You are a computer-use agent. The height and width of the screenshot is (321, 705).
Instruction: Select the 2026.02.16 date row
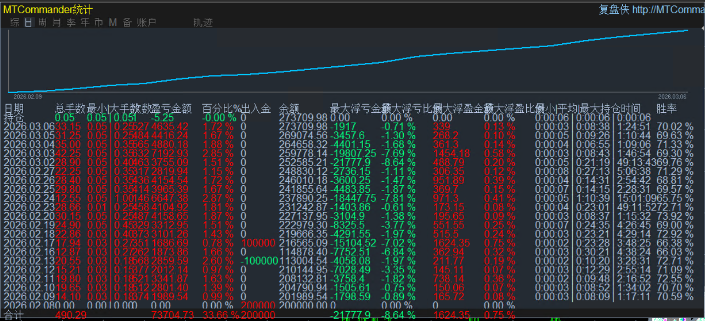coord(29,253)
